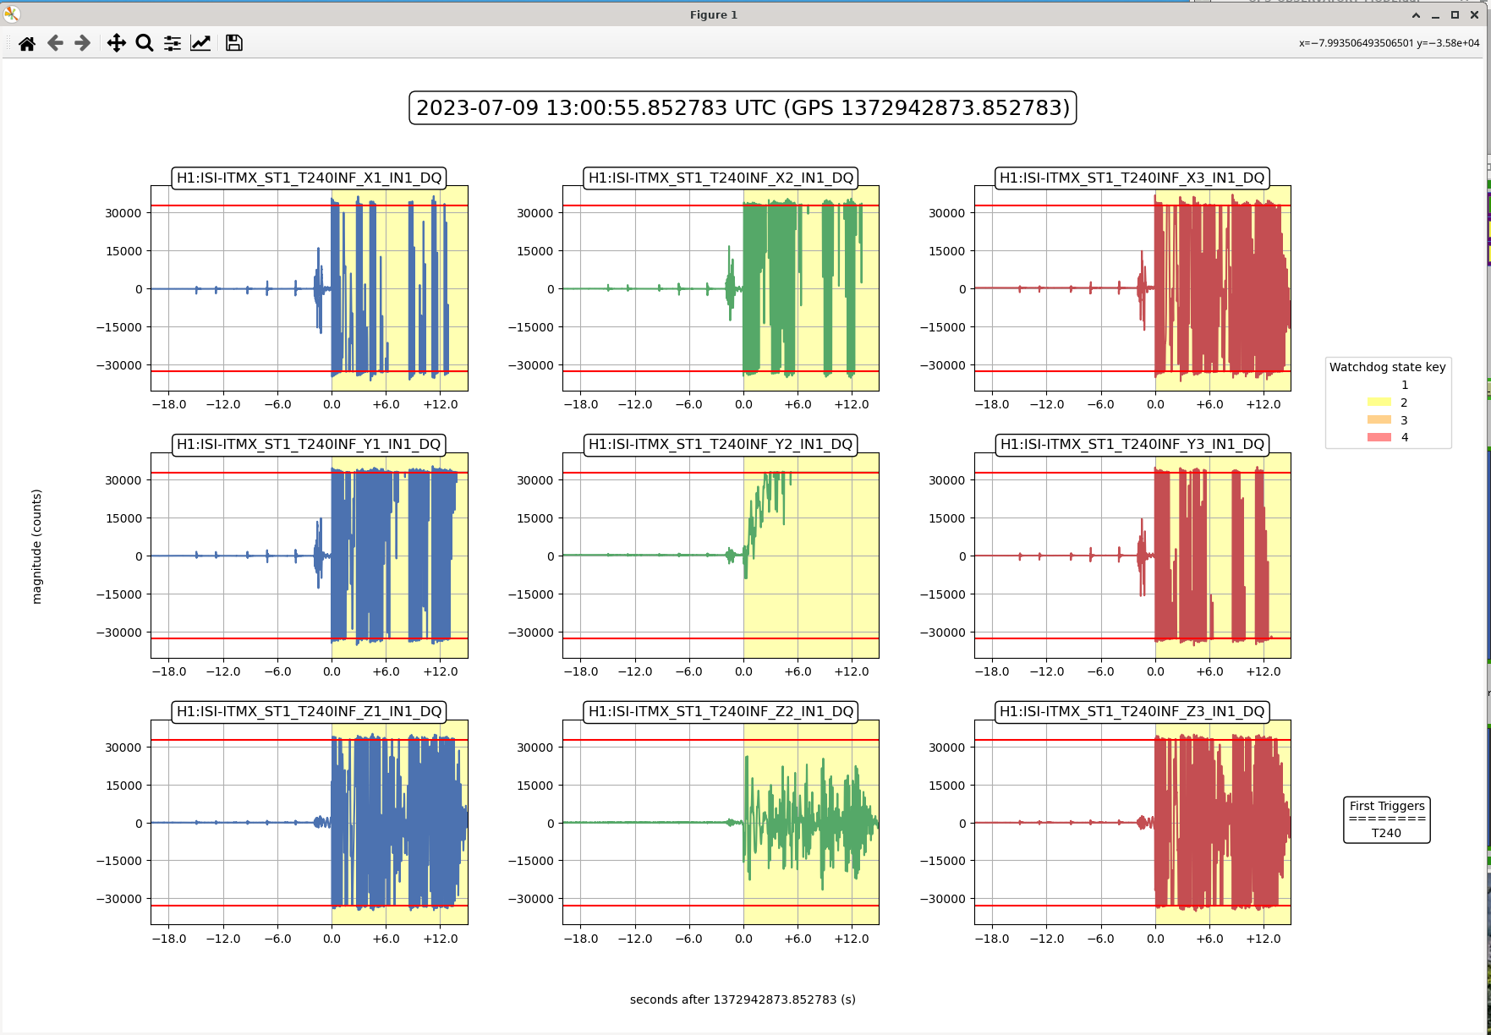Image resolution: width=1491 pixels, height=1035 pixels.
Task: Open the Configure subplots dialog
Action: pyautogui.click(x=173, y=43)
